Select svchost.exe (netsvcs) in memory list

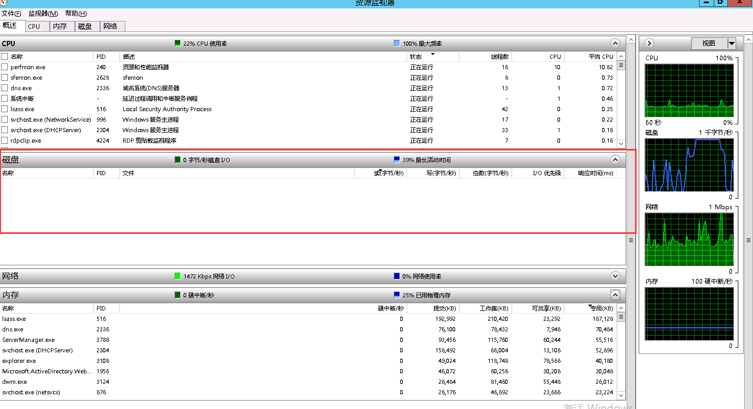pos(308,392)
